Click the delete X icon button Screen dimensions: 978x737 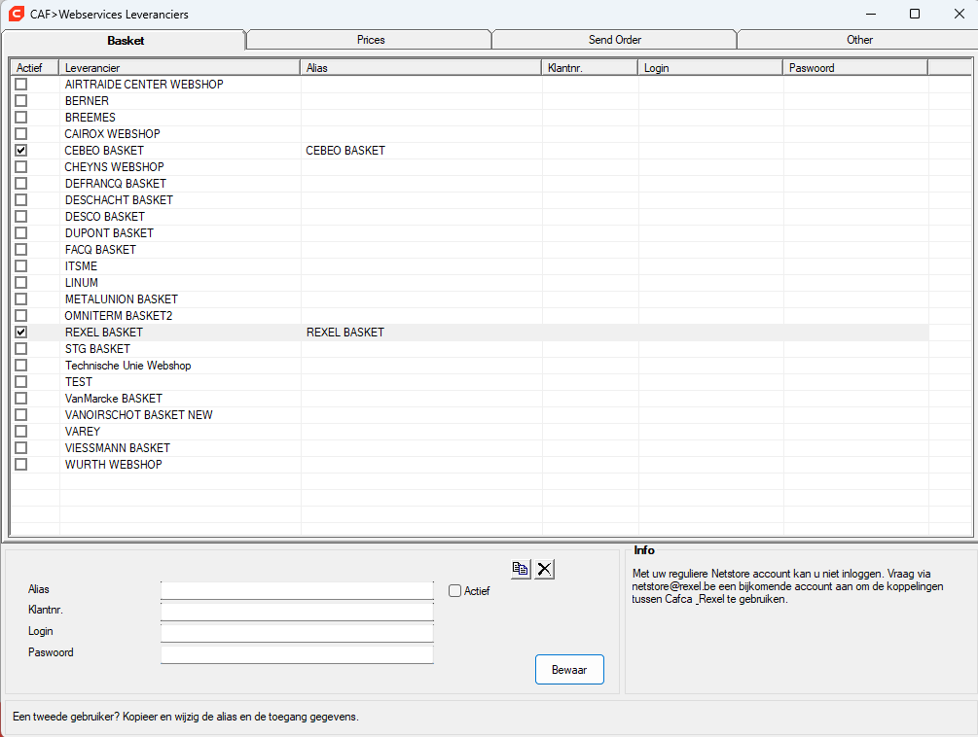point(544,569)
